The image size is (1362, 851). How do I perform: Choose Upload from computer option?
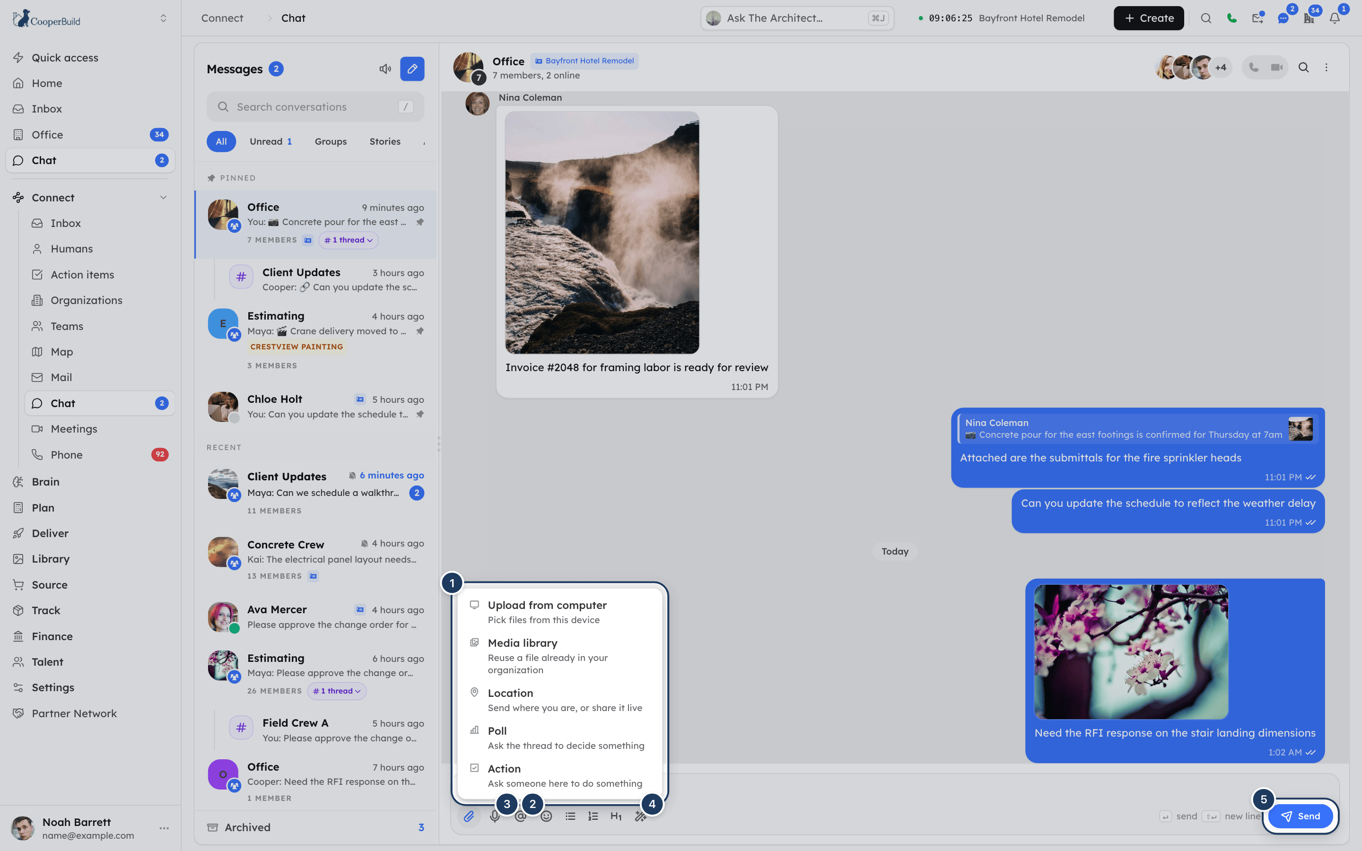tap(559, 612)
